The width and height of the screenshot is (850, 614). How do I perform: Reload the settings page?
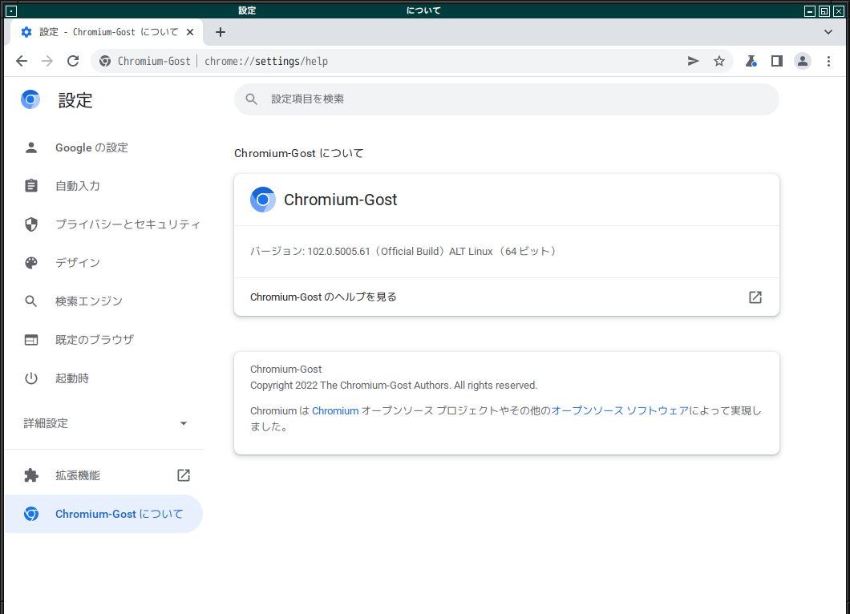(x=73, y=61)
